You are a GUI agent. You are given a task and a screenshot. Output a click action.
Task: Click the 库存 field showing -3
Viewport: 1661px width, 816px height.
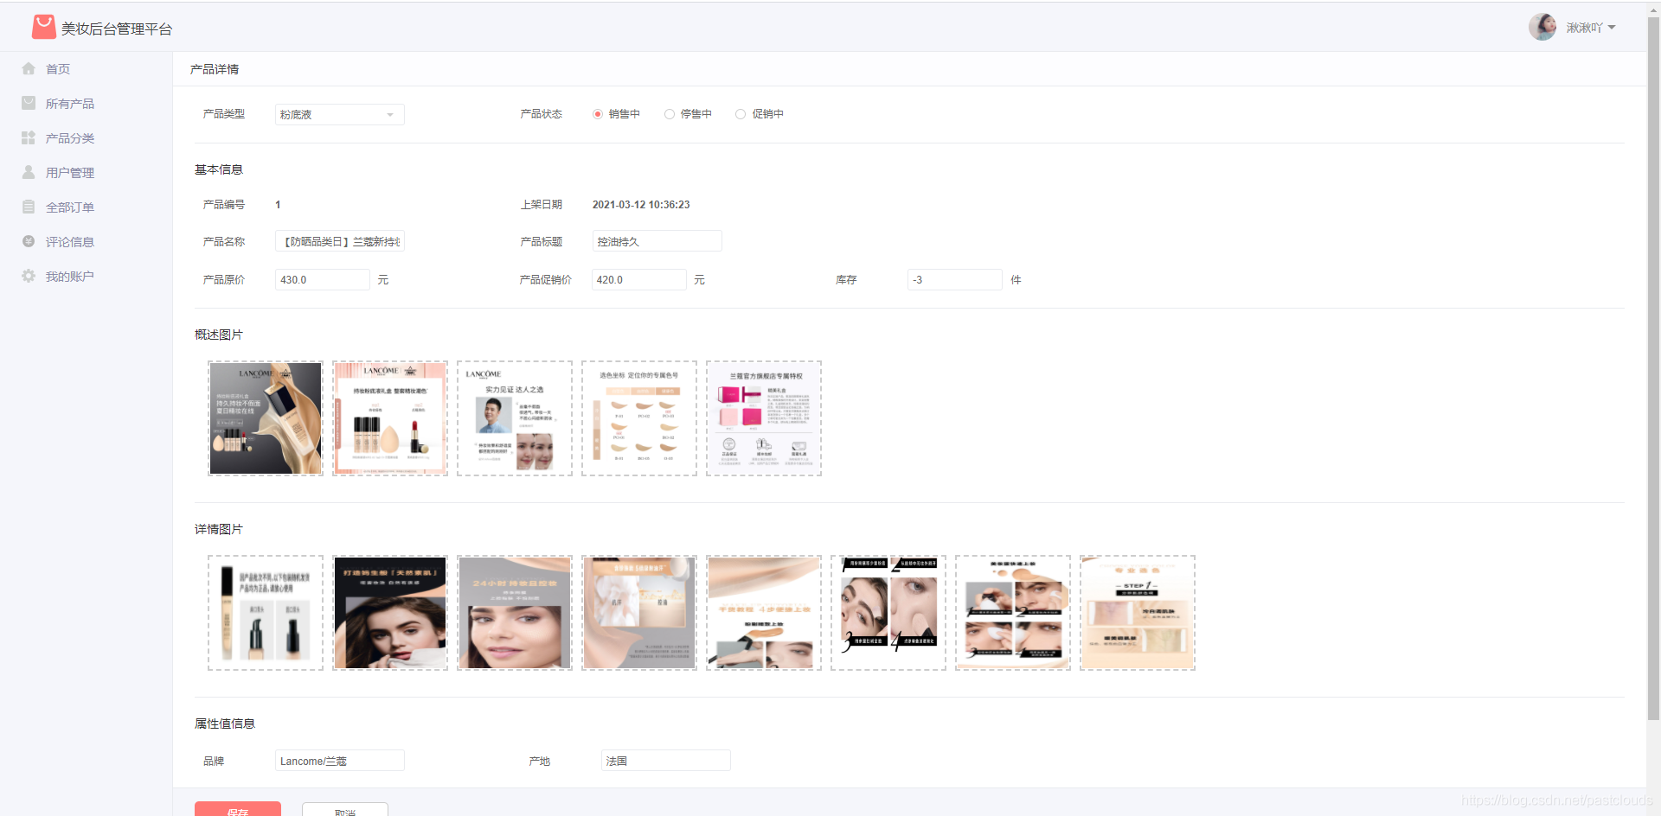click(x=955, y=279)
